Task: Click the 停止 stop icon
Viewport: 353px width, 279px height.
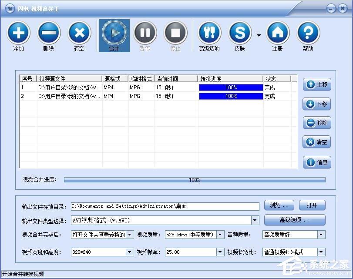Action: [176, 33]
